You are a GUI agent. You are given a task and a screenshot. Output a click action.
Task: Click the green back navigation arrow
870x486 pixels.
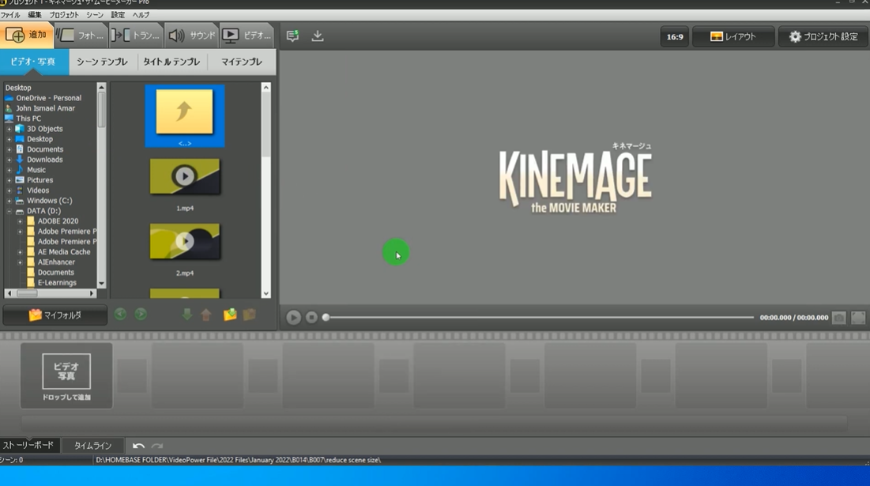click(120, 315)
